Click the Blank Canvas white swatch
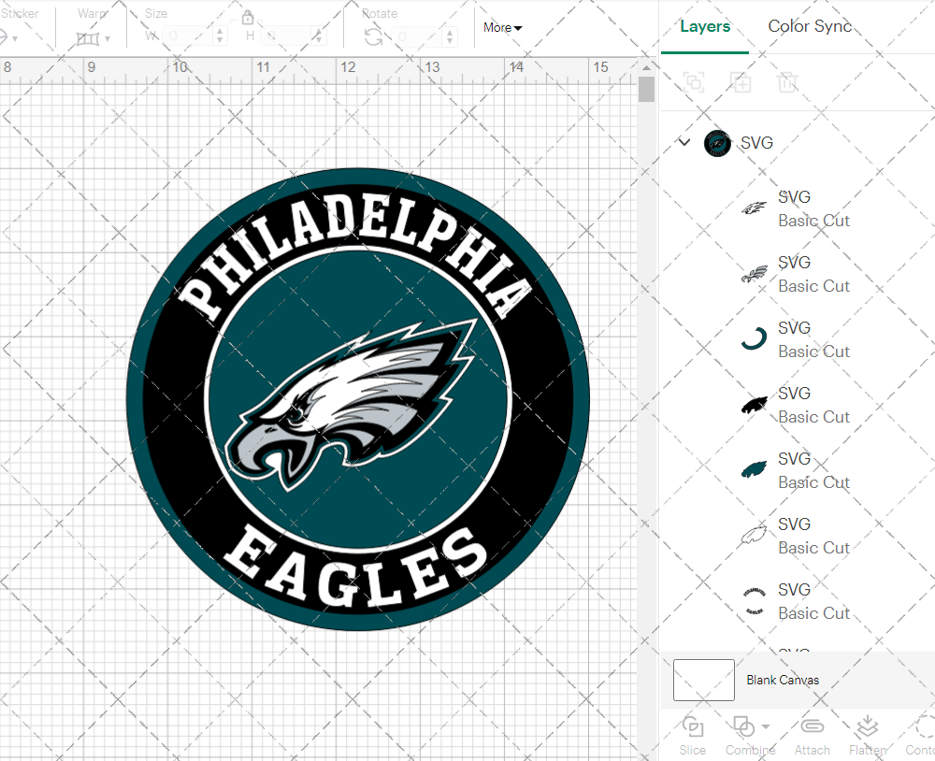This screenshot has height=761, width=935. (x=703, y=680)
